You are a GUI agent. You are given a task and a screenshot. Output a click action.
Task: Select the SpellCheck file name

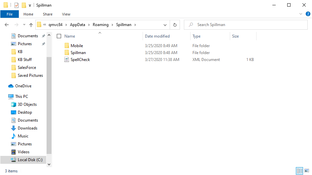[80, 60]
